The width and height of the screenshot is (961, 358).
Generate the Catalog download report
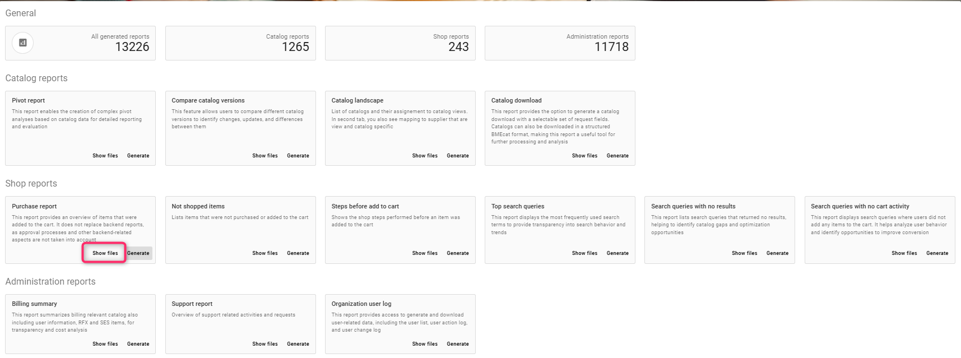click(618, 156)
